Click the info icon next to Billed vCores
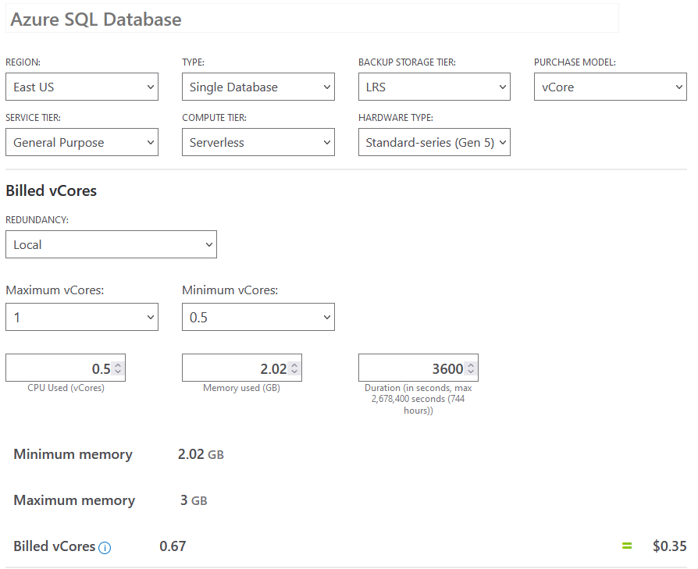698x569 pixels. (105, 548)
